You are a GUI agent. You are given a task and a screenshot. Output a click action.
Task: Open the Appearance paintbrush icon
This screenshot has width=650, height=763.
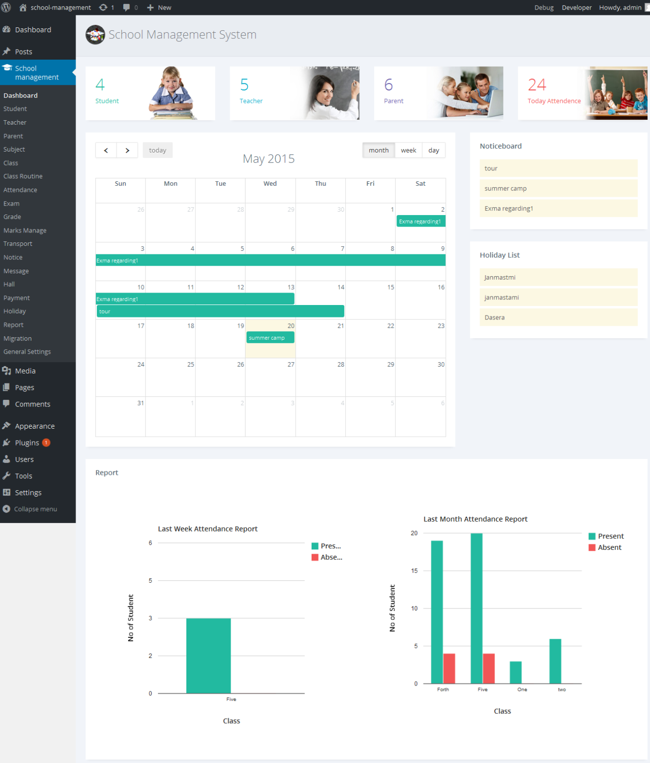pos(6,426)
